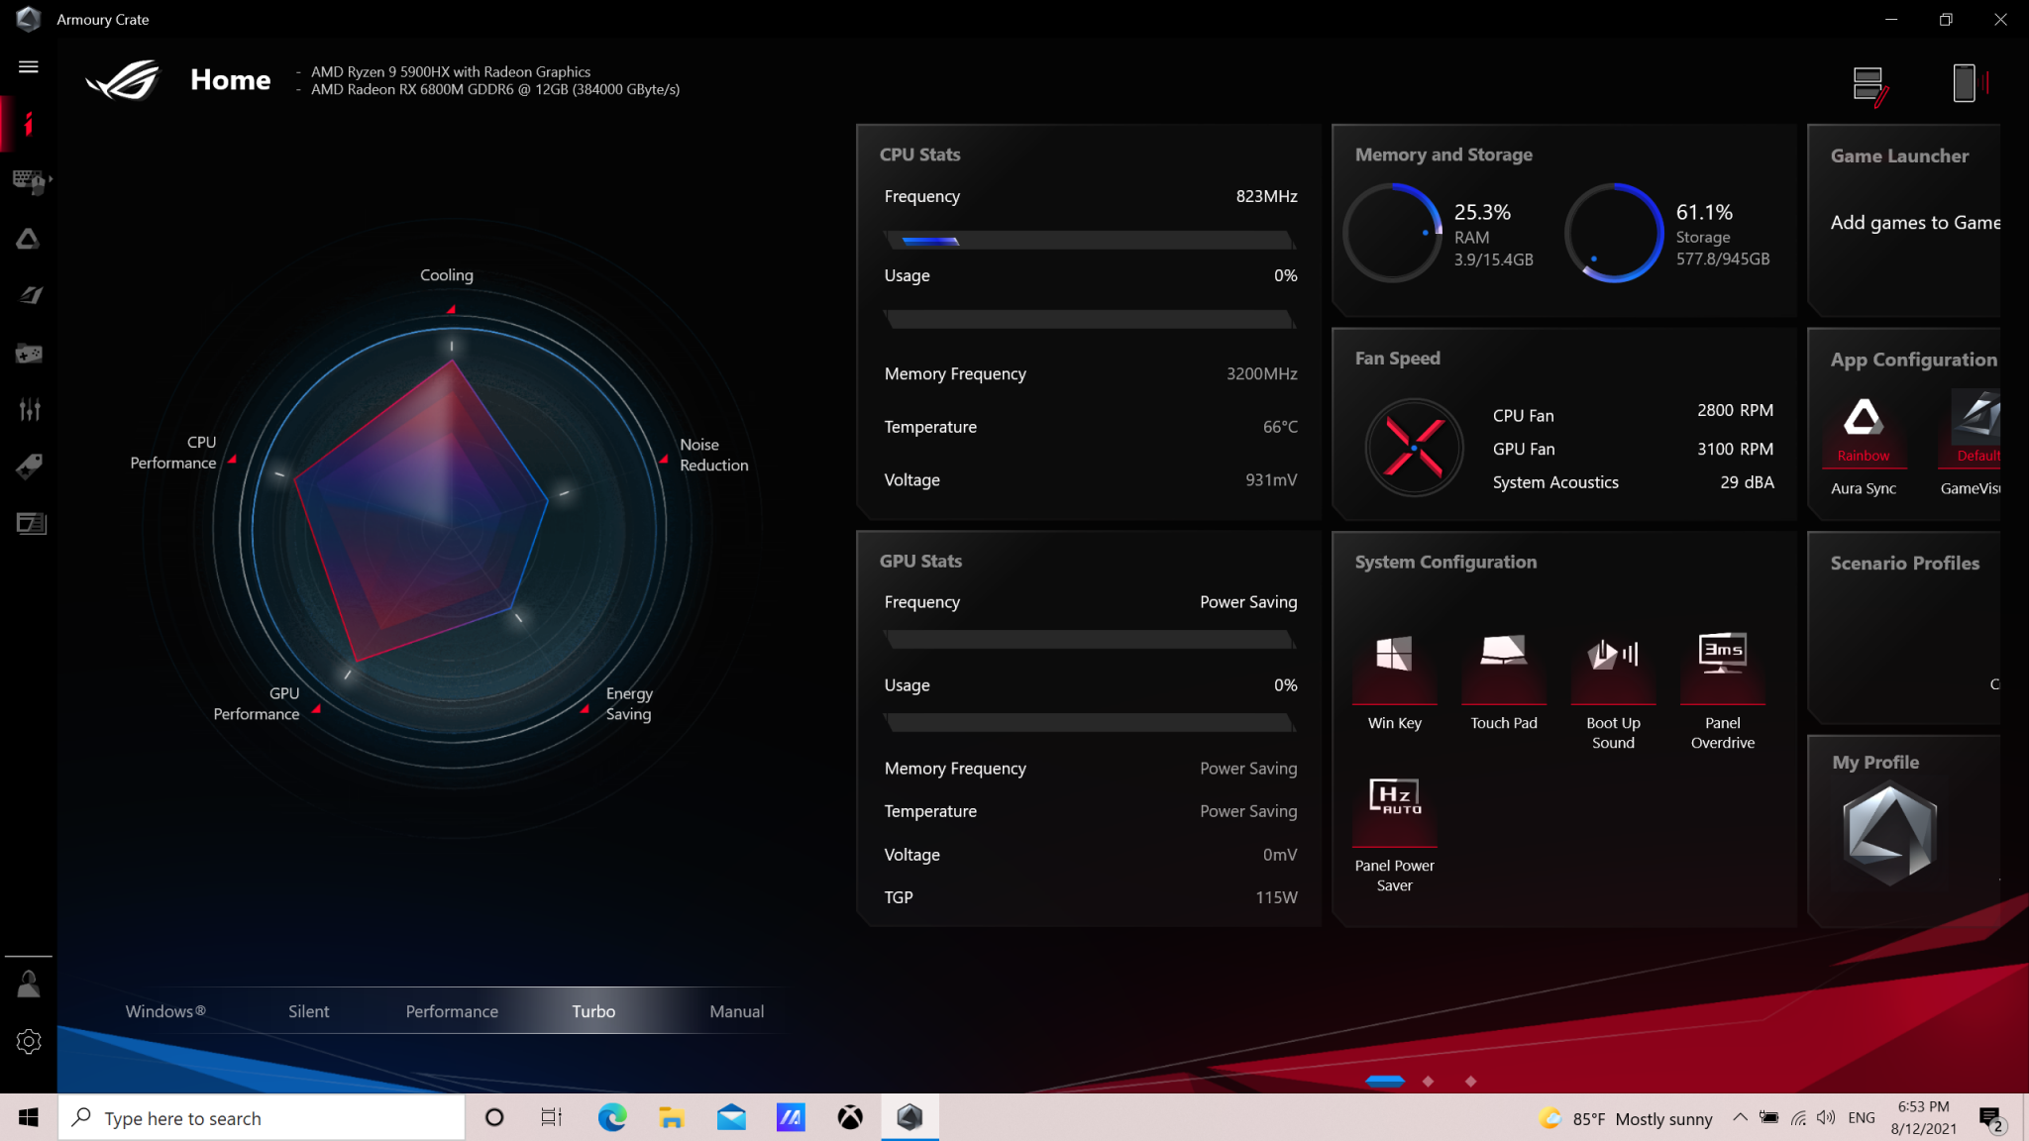Click the System Configuration title
Viewport: 2029px width, 1141px height.
click(1445, 562)
